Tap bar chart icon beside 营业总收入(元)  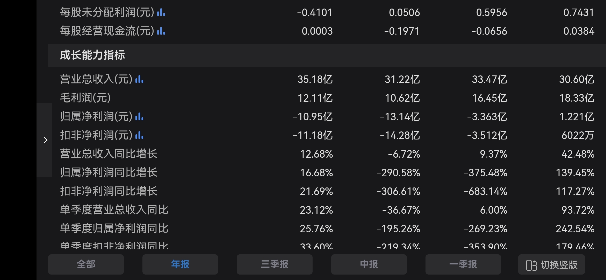[139, 79]
